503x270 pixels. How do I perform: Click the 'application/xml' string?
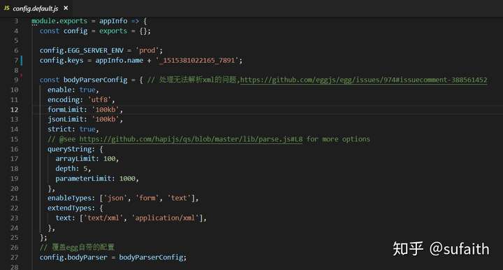(x=165, y=218)
